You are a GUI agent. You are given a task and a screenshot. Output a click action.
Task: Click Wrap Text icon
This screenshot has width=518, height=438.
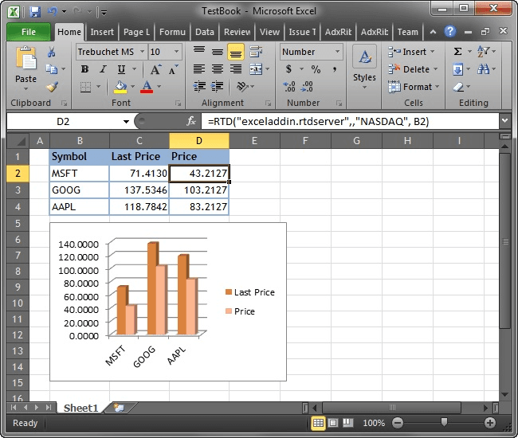pyautogui.click(x=256, y=52)
